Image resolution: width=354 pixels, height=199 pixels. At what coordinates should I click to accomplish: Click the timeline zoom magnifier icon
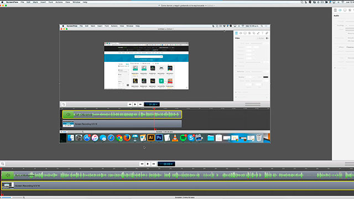(x=24, y=198)
